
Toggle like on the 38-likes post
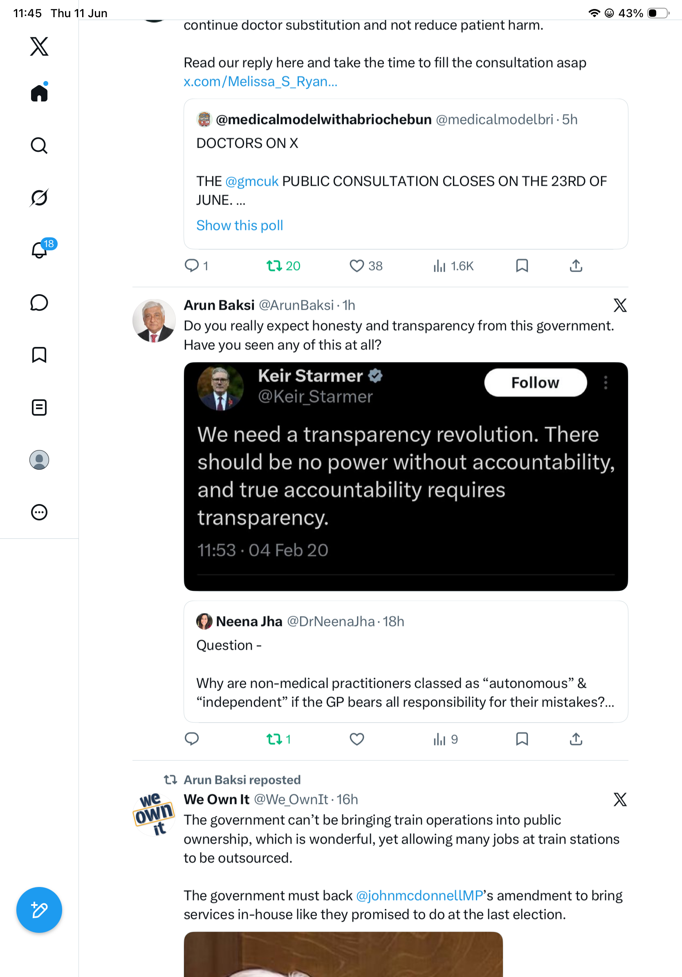366,266
